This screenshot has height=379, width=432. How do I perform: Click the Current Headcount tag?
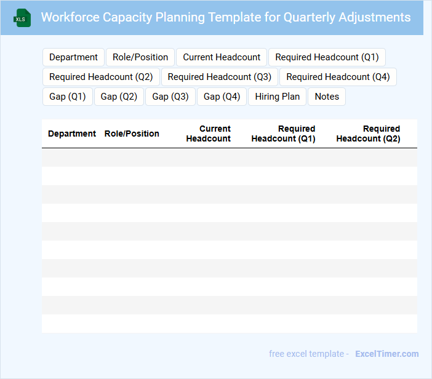pyautogui.click(x=222, y=57)
